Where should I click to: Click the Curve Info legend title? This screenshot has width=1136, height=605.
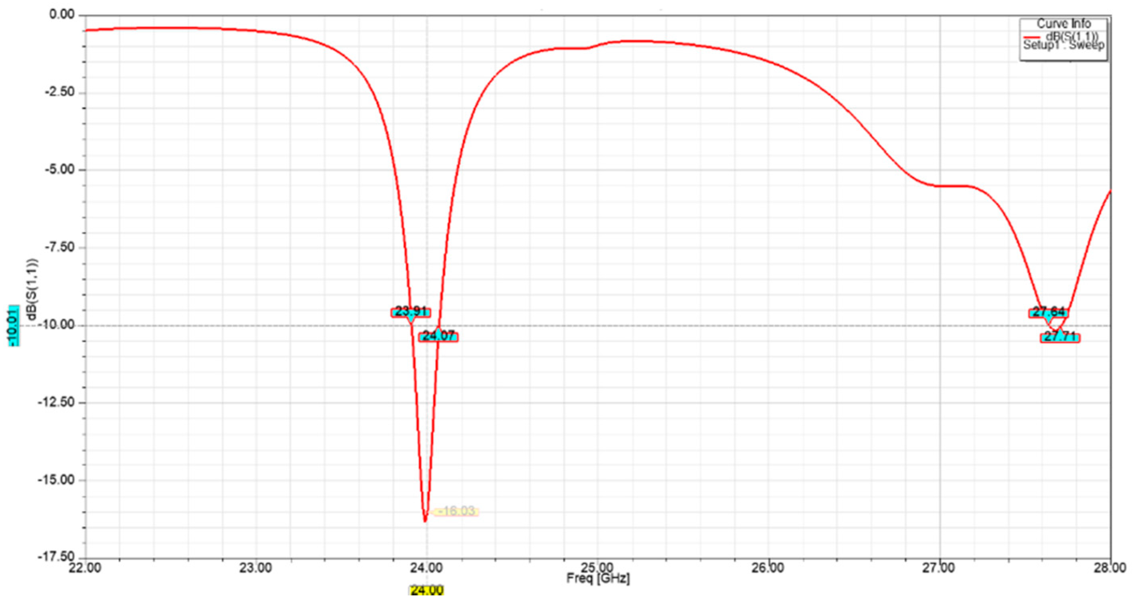pos(1063,23)
